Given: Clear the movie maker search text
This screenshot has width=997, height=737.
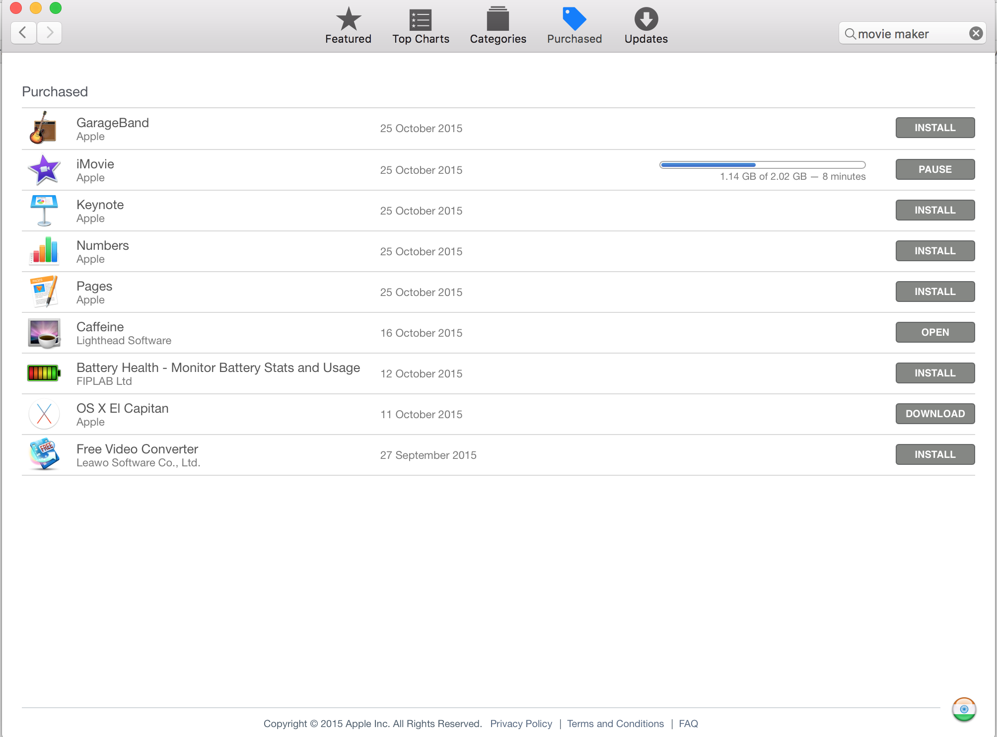Looking at the screenshot, I should (976, 33).
